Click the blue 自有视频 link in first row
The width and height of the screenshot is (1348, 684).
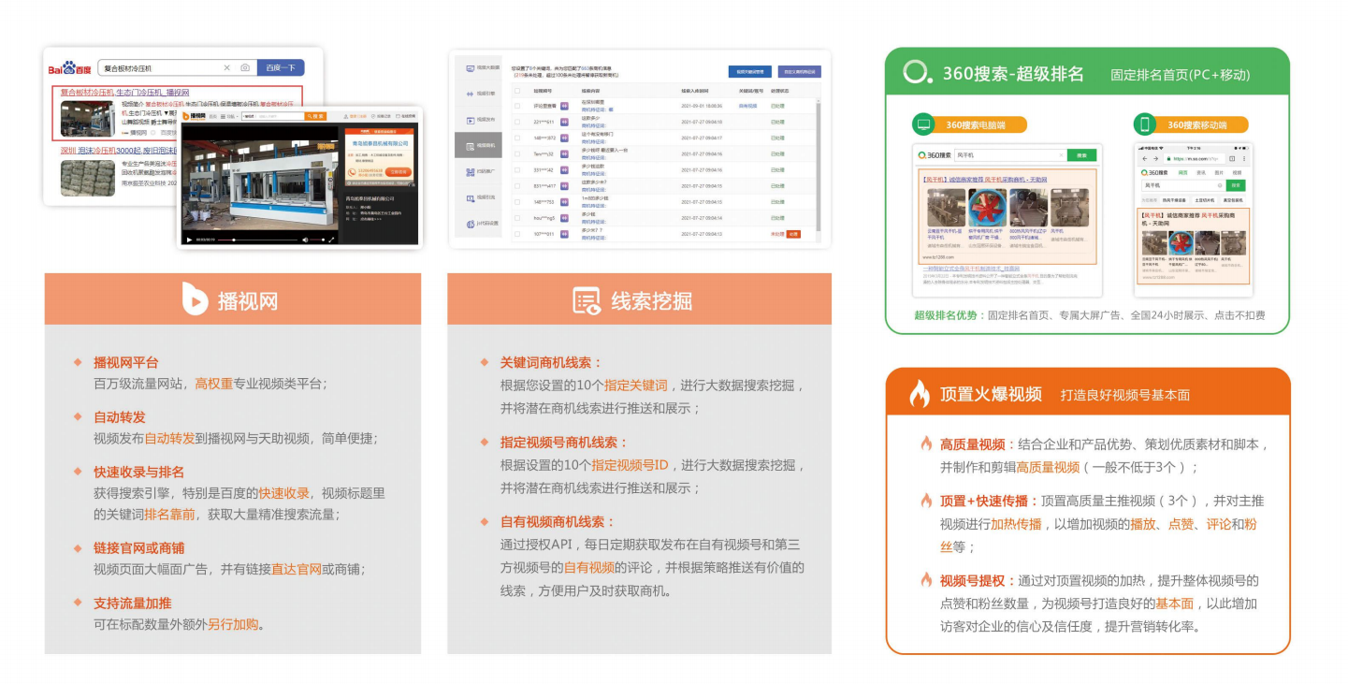(x=747, y=106)
